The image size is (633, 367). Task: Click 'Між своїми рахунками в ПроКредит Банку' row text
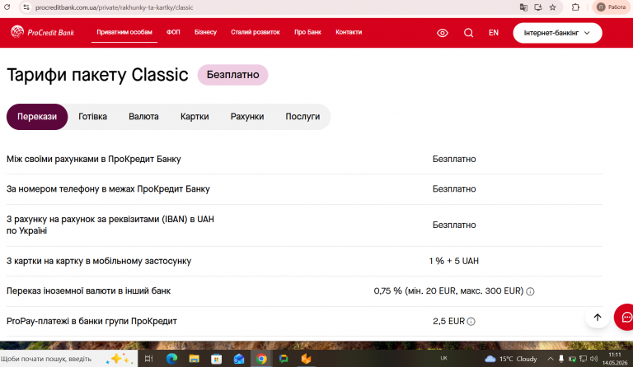coord(94,159)
